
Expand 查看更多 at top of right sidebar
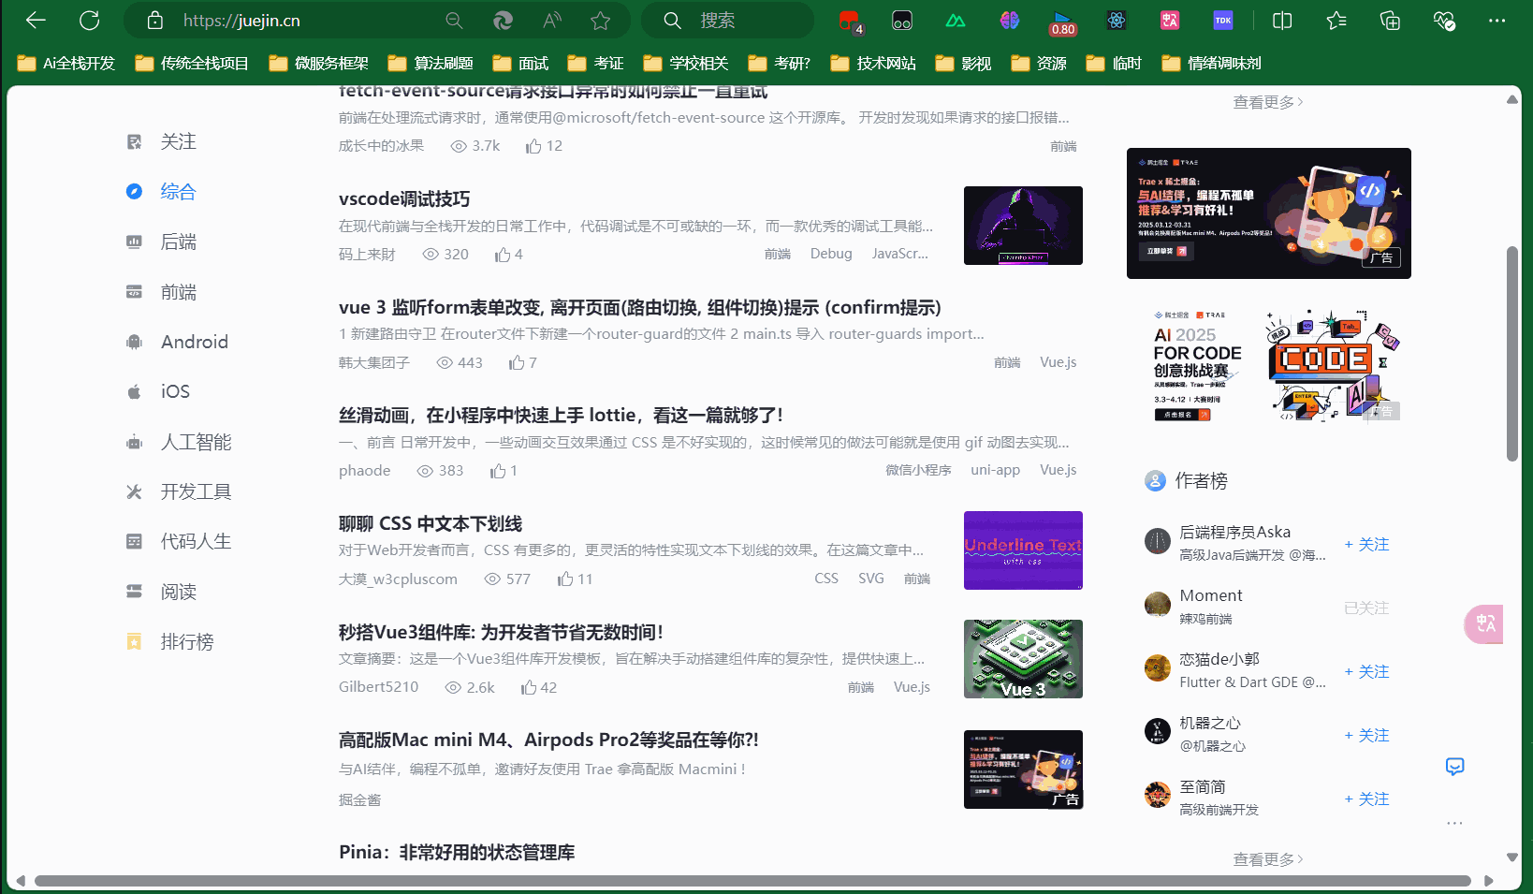coord(1268,102)
